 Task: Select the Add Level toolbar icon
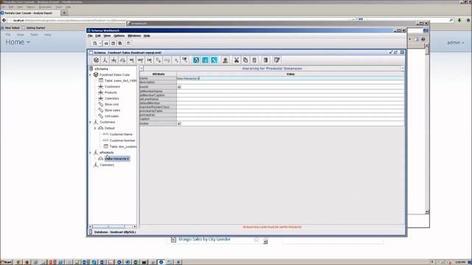(x=167, y=60)
